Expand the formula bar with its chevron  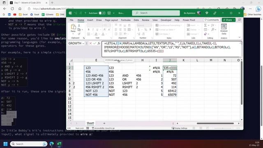click(x=240, y=43)
